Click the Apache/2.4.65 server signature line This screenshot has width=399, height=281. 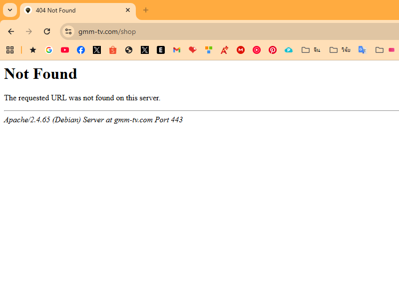point(93,120)
